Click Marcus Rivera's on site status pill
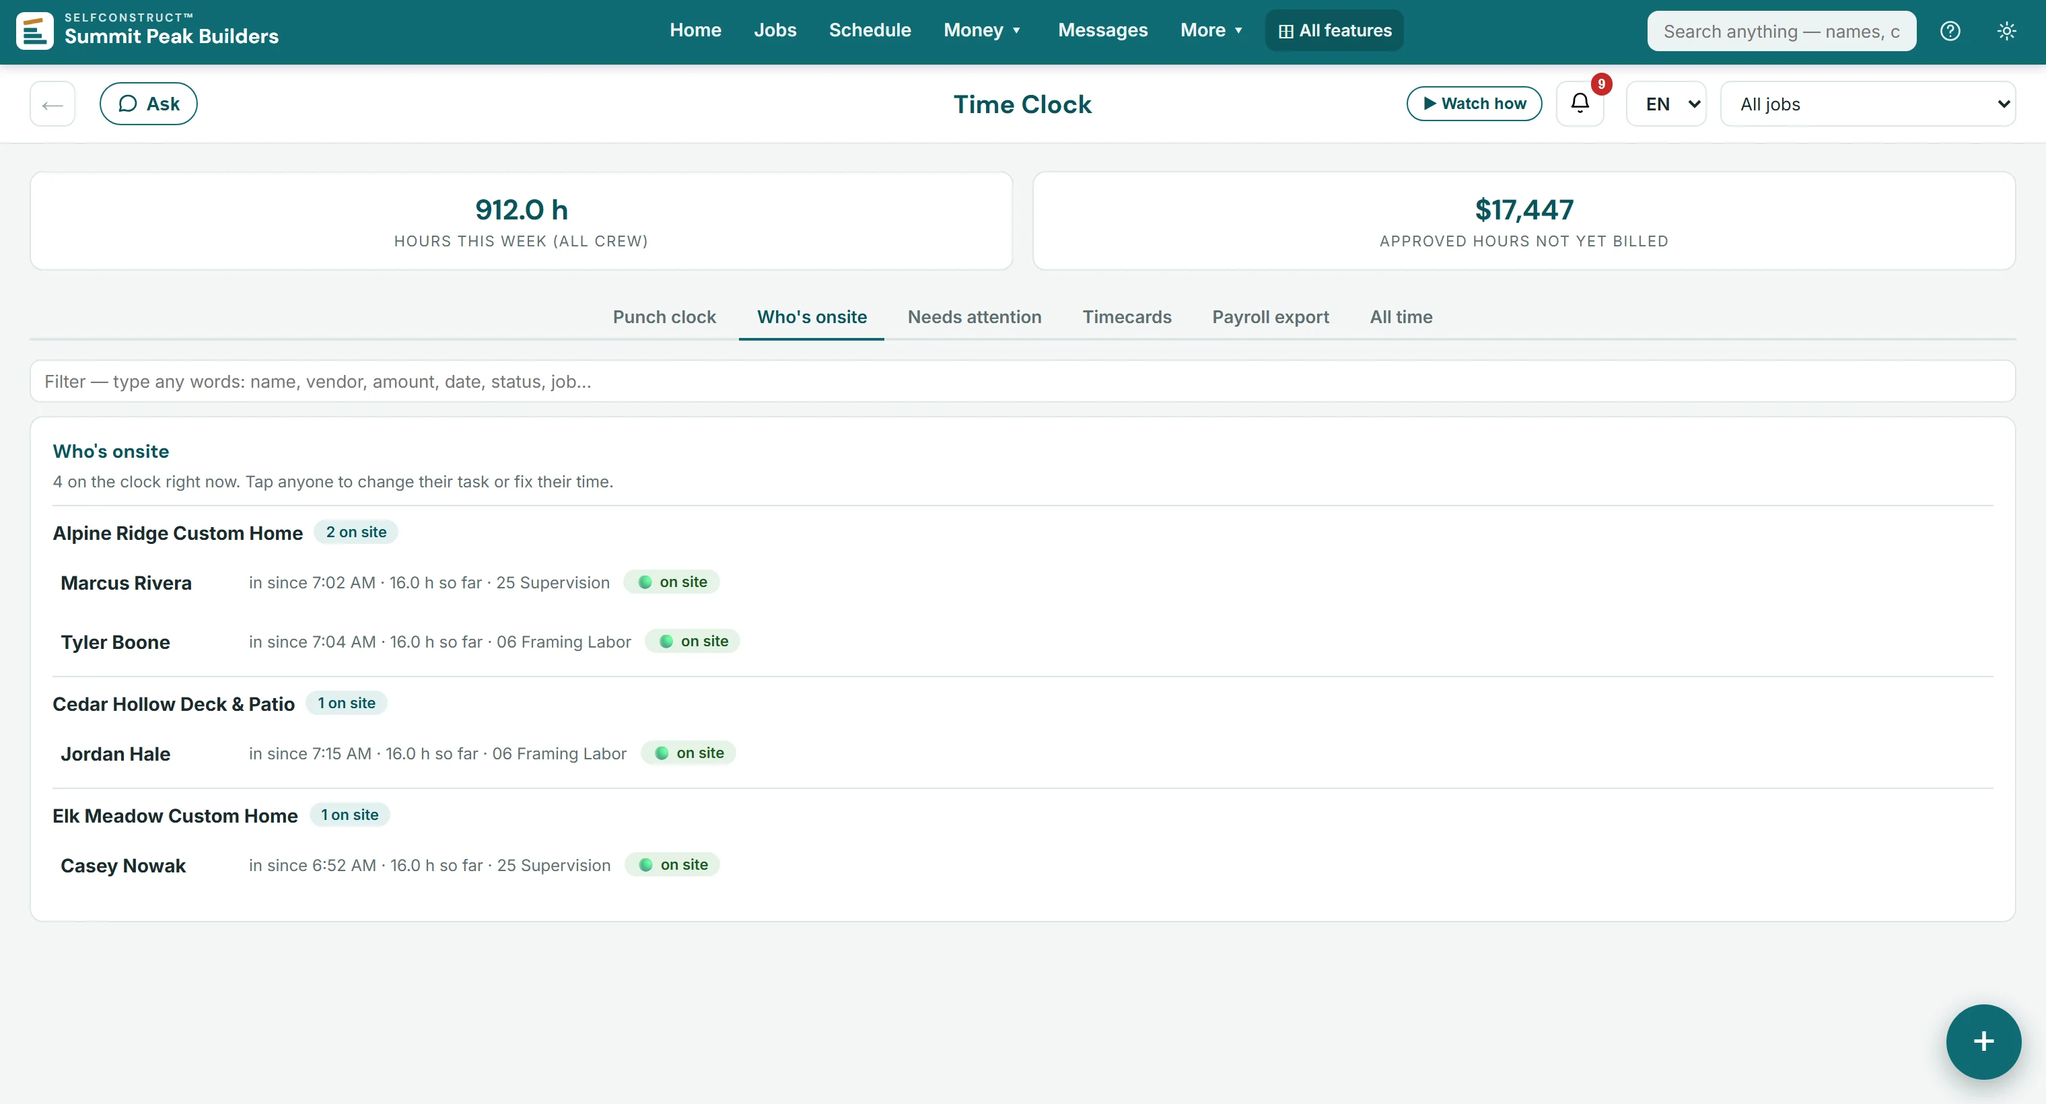The image size is (2046, 1104). pos(672,582)
